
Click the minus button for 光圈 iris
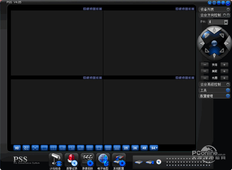pyautogui.click(x=204, y=78)
